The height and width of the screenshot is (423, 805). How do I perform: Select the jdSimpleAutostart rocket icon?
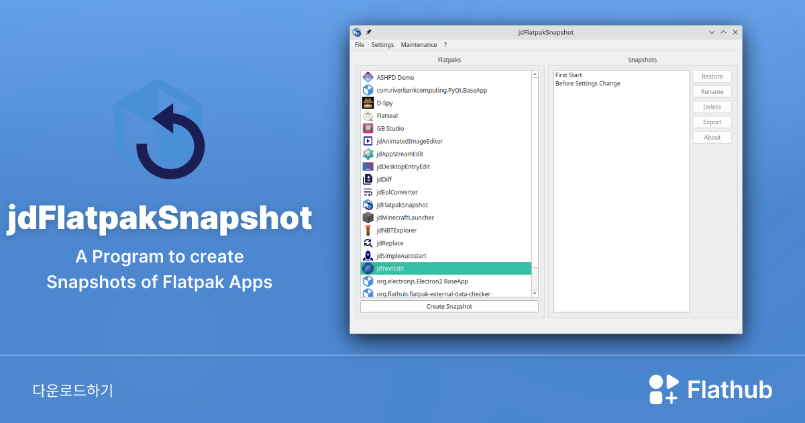pyautogui.click(x=368, y=256)
